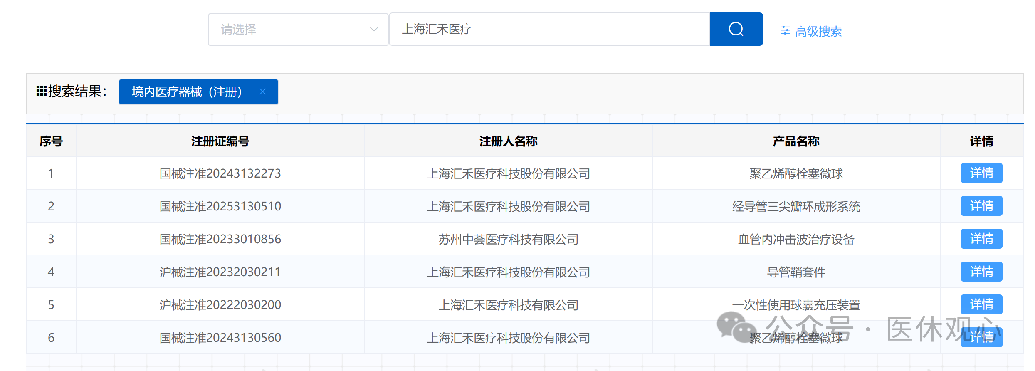Open 详情 for 导管鞘套件
This screenshot has width=1035, height=371.
(x=981, y=272)
